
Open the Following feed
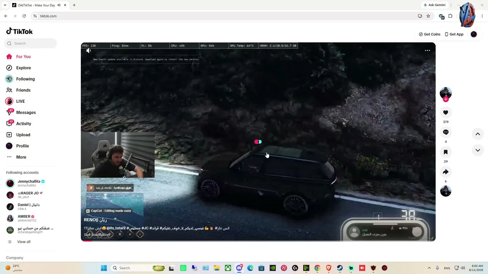tap(20, 79)
